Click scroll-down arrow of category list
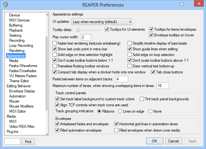The image size is (206, 149). coord(47,134)
